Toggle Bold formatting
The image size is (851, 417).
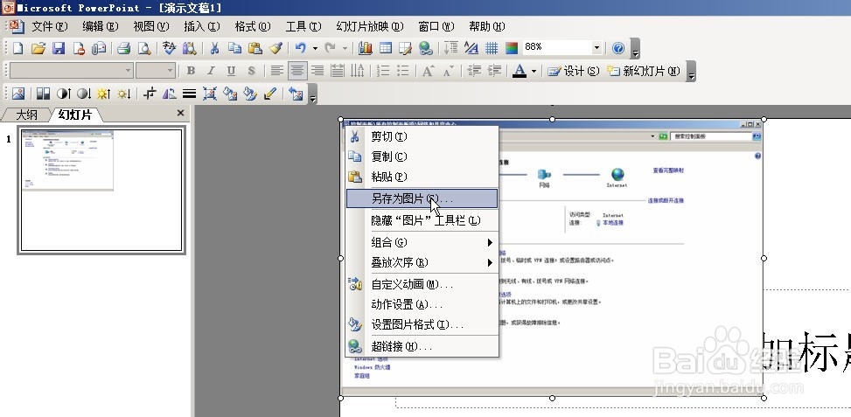191,71
